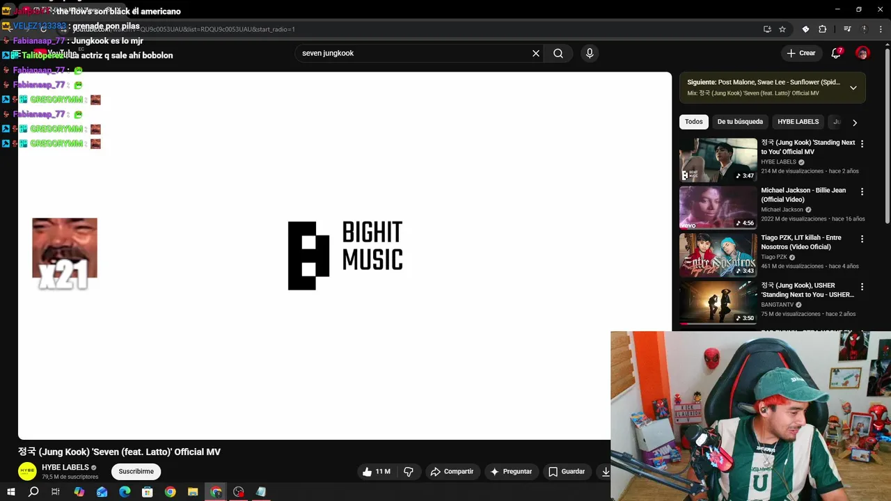Click the Michael Jackson channel name
This screenshot has width=891, height=501.
pos(782,209)
